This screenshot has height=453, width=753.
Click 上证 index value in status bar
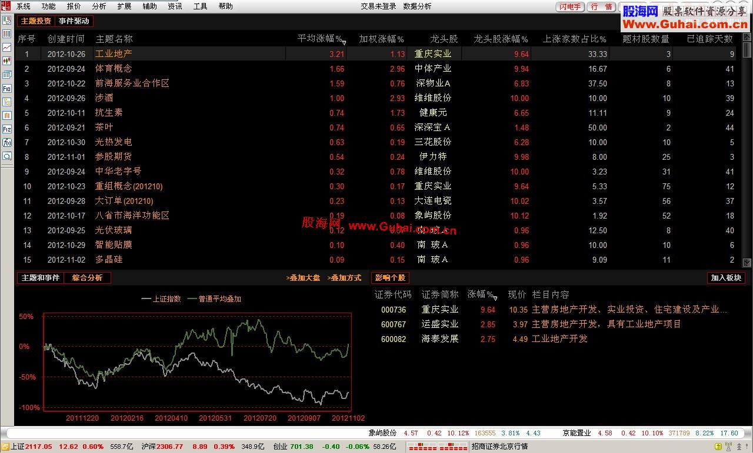click(38, 447)
